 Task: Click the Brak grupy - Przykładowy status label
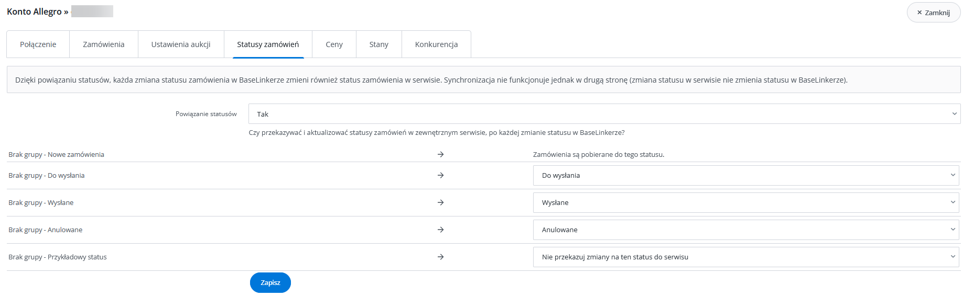pyautogui.click(x=58, y=257)
